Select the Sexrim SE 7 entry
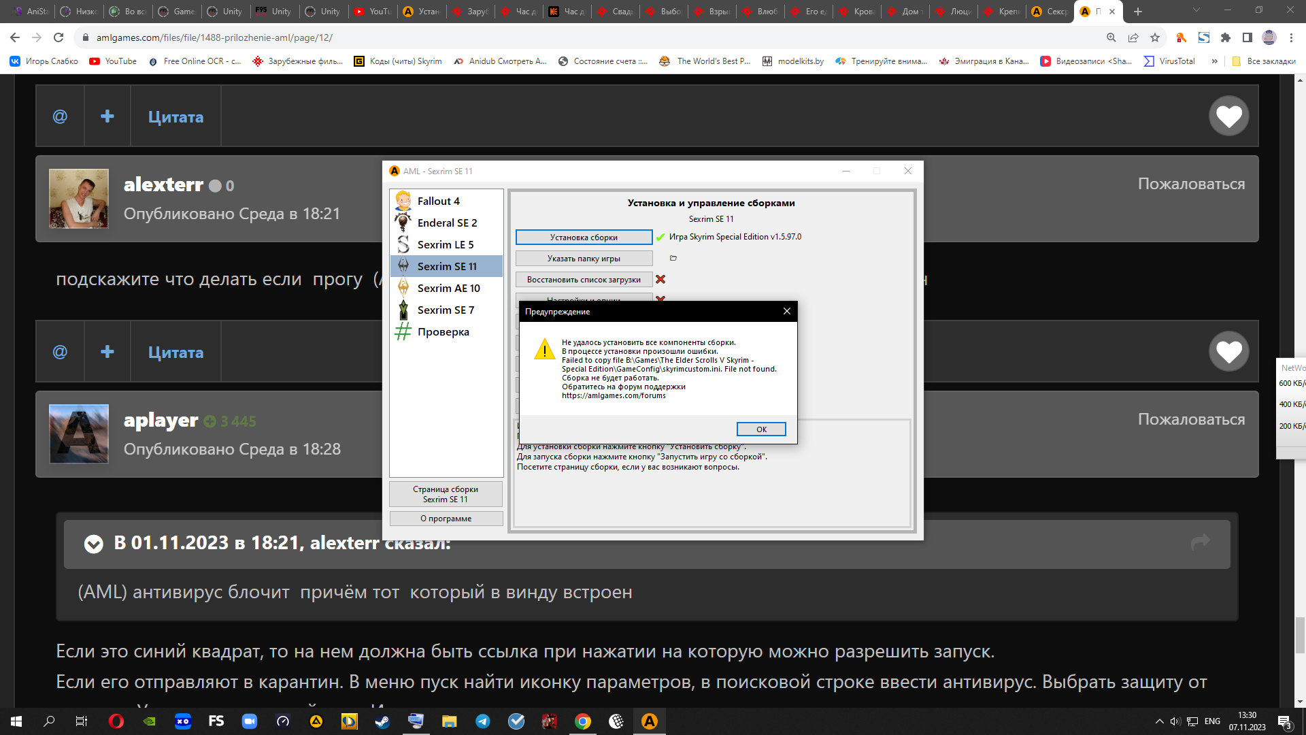1306x735 pixels. point(446,310)
